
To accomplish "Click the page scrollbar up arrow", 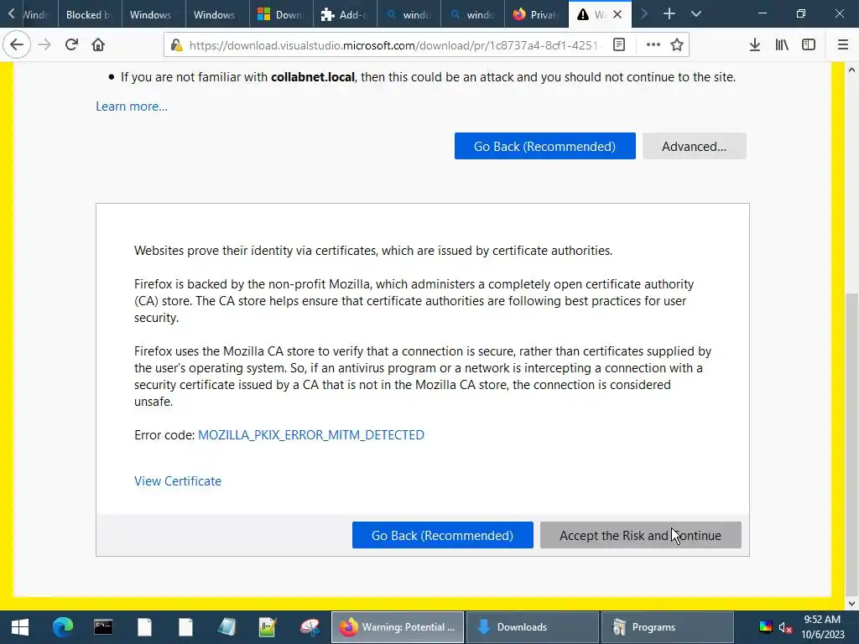I will click(852, 70).
